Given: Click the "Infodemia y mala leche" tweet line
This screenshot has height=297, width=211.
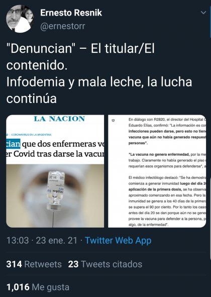Looking at the screenshot, I should [x=99, y=81].
